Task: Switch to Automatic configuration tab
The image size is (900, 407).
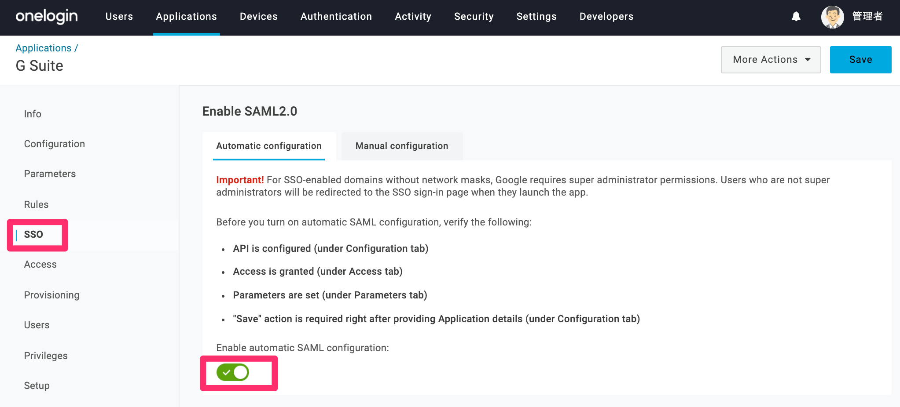Action: click(x=269, y=146)
